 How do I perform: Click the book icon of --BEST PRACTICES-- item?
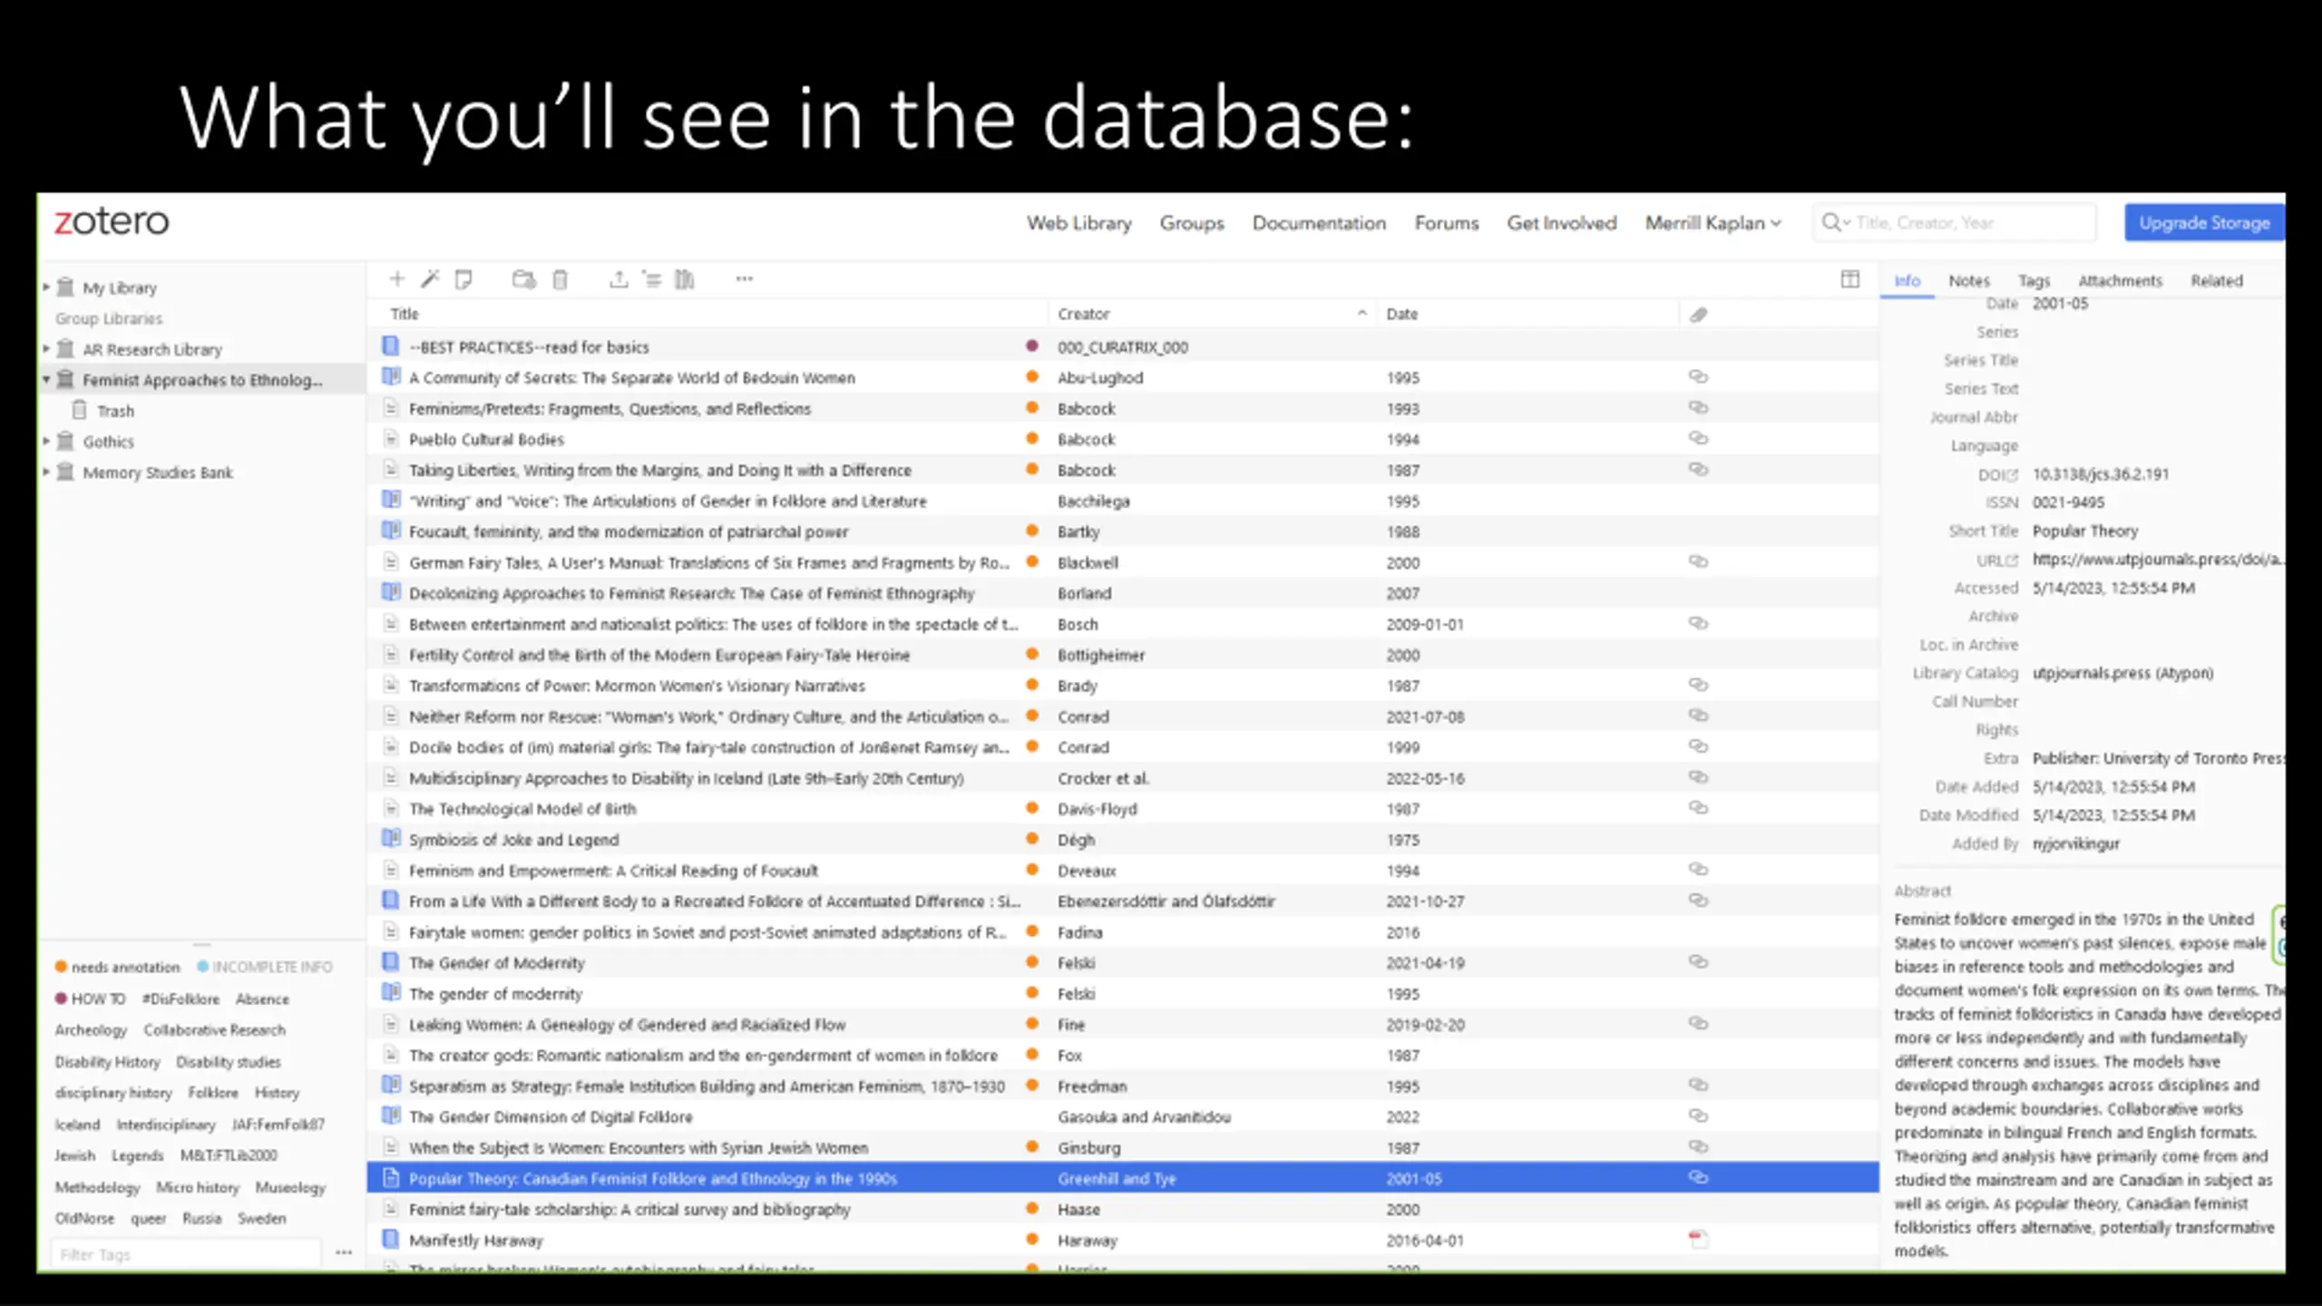tap(391, 346)
